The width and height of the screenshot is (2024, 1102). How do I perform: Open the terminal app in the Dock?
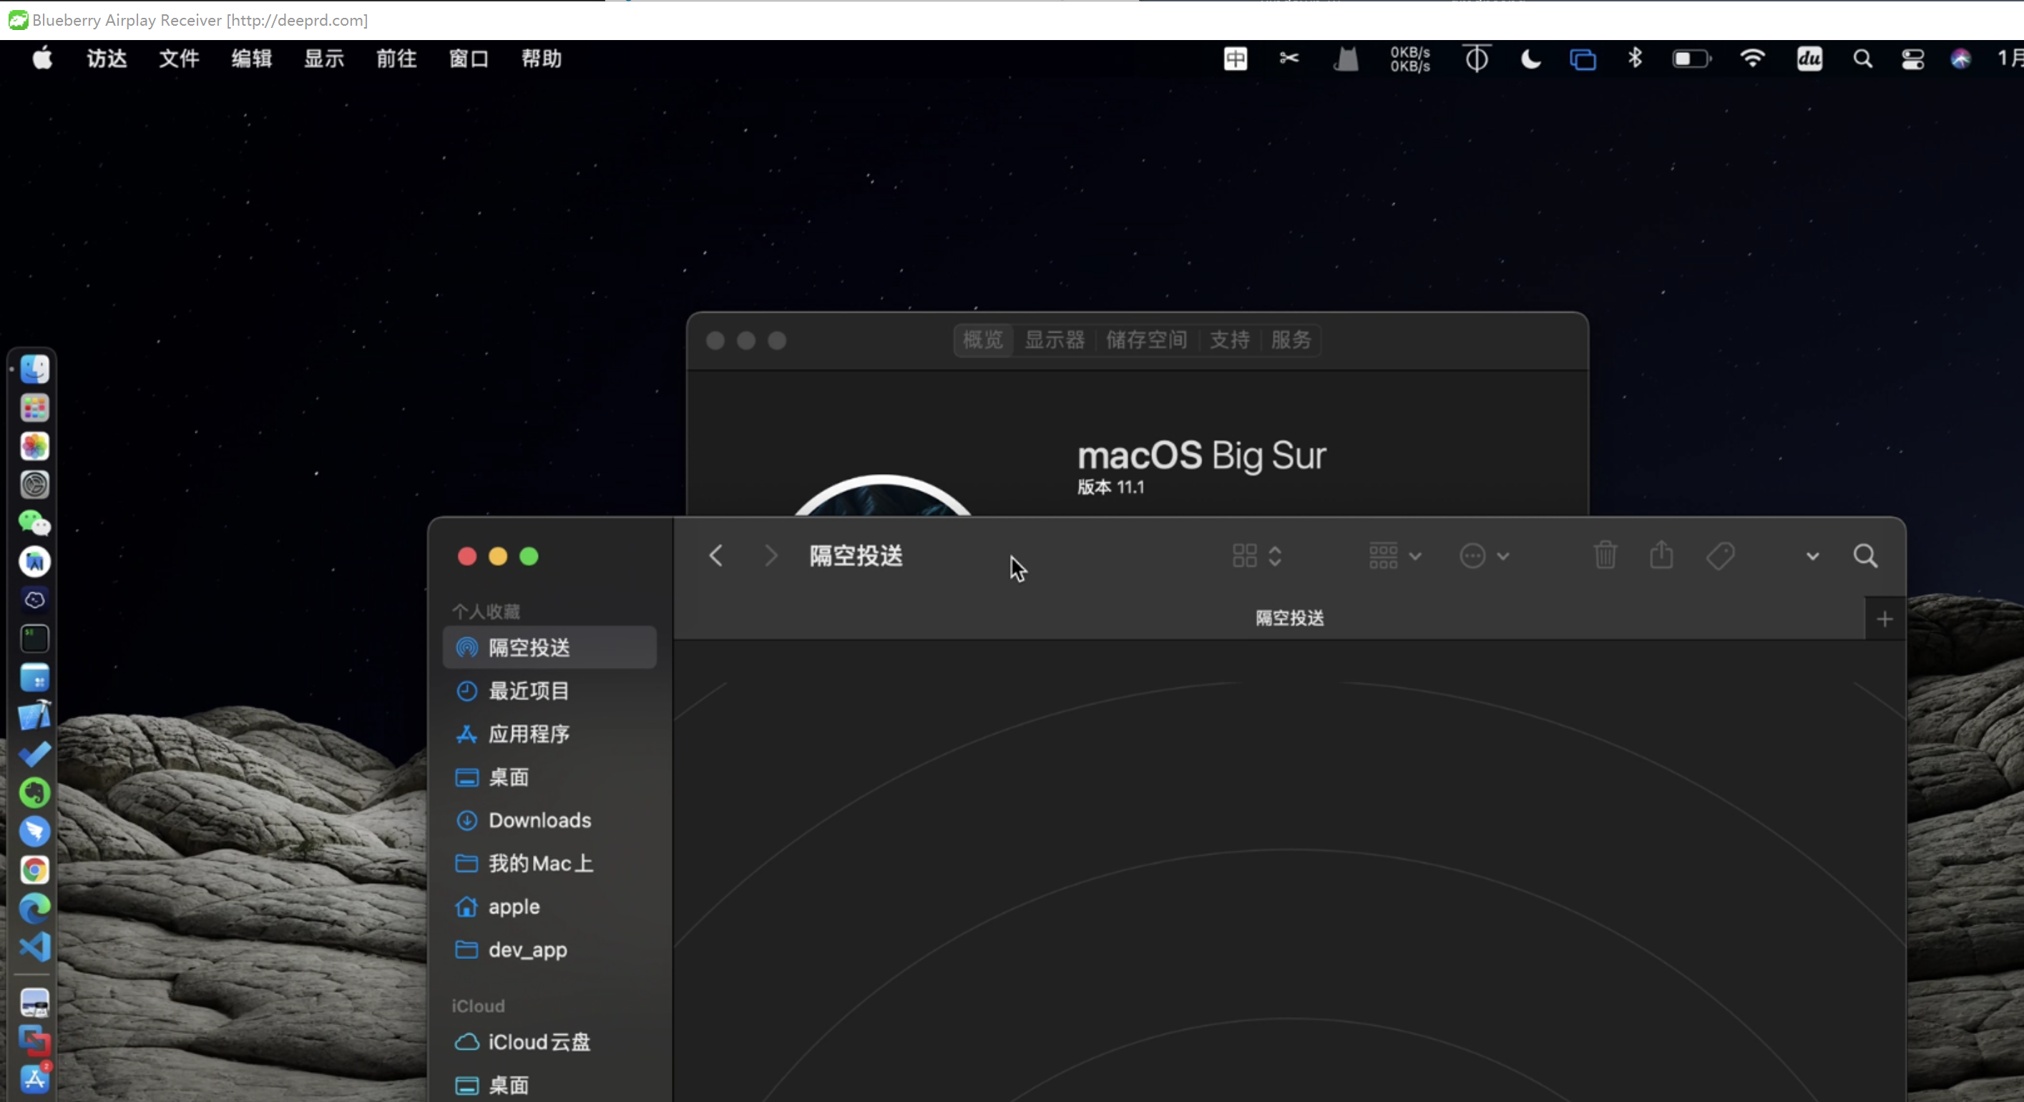pyautogui.click(x=34, y=639)
